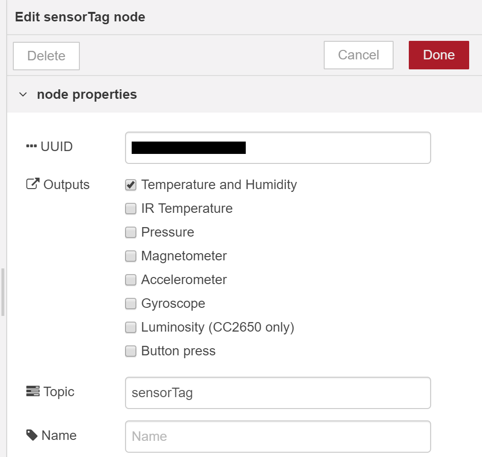Enable the Button press checkbox

pos(131,351)
